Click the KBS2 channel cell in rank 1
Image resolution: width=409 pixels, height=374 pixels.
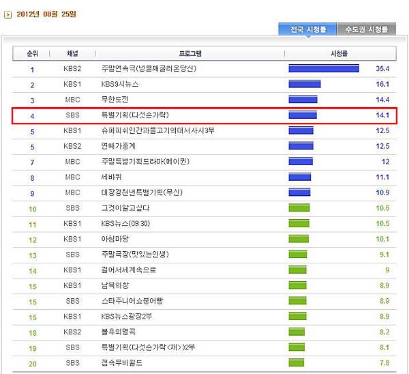click(x=72, y=69)
